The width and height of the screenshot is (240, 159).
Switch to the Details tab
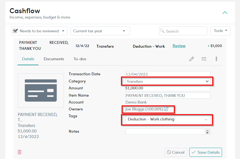(x=28, y=59)
